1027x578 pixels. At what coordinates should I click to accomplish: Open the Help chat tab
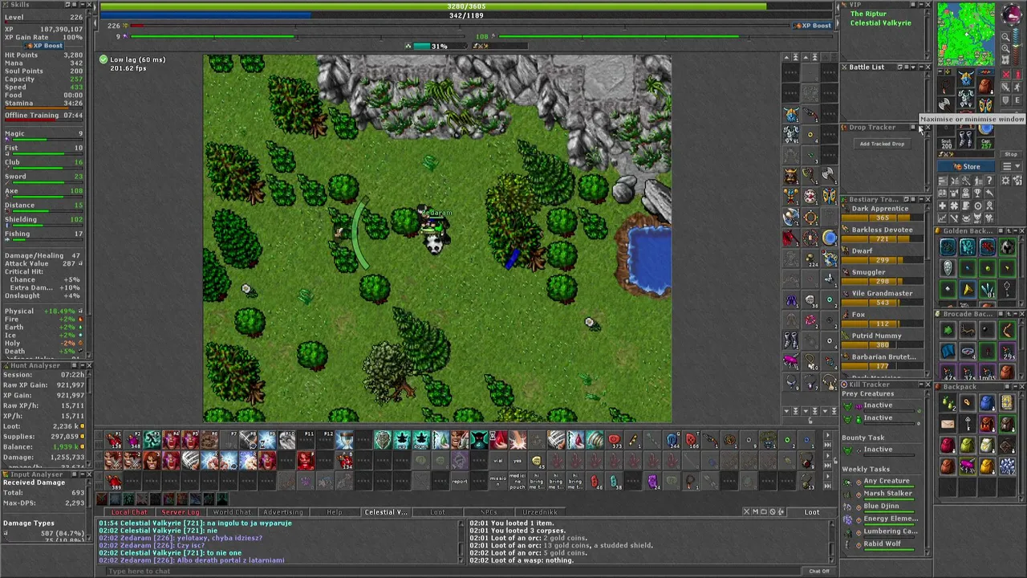[335, 512]
